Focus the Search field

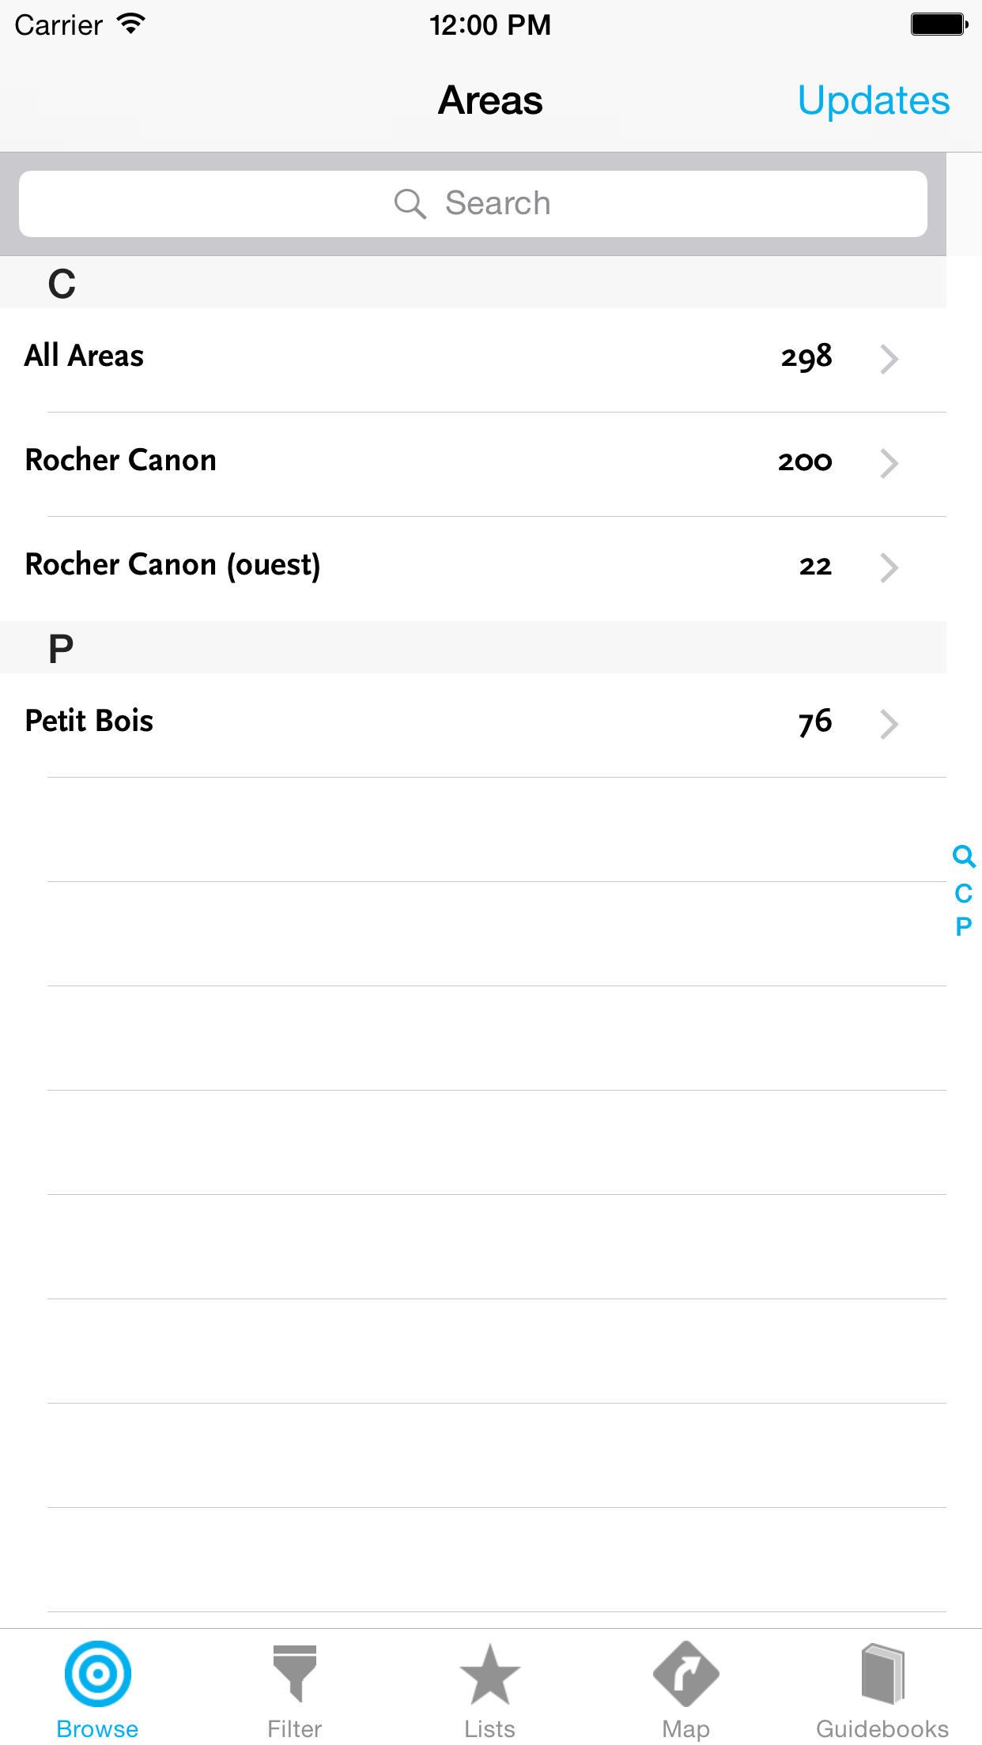[473, 204]
